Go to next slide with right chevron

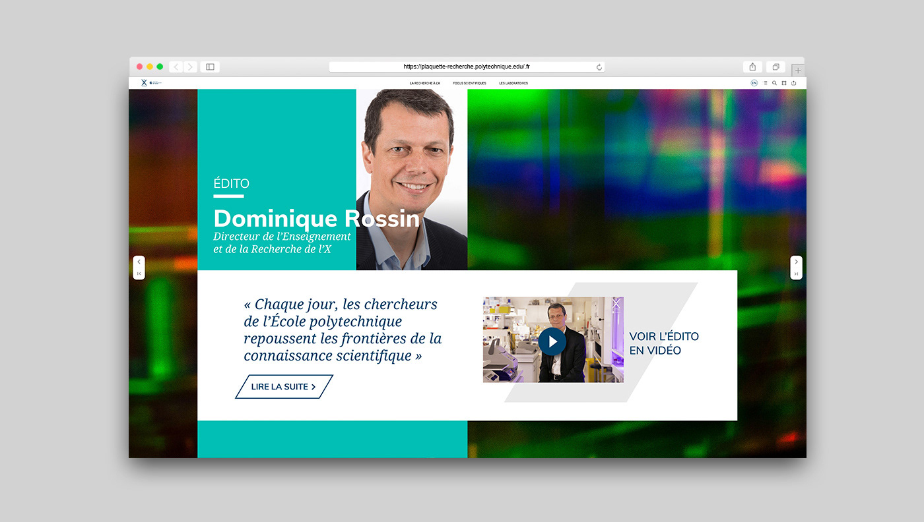tap(797, 262)
